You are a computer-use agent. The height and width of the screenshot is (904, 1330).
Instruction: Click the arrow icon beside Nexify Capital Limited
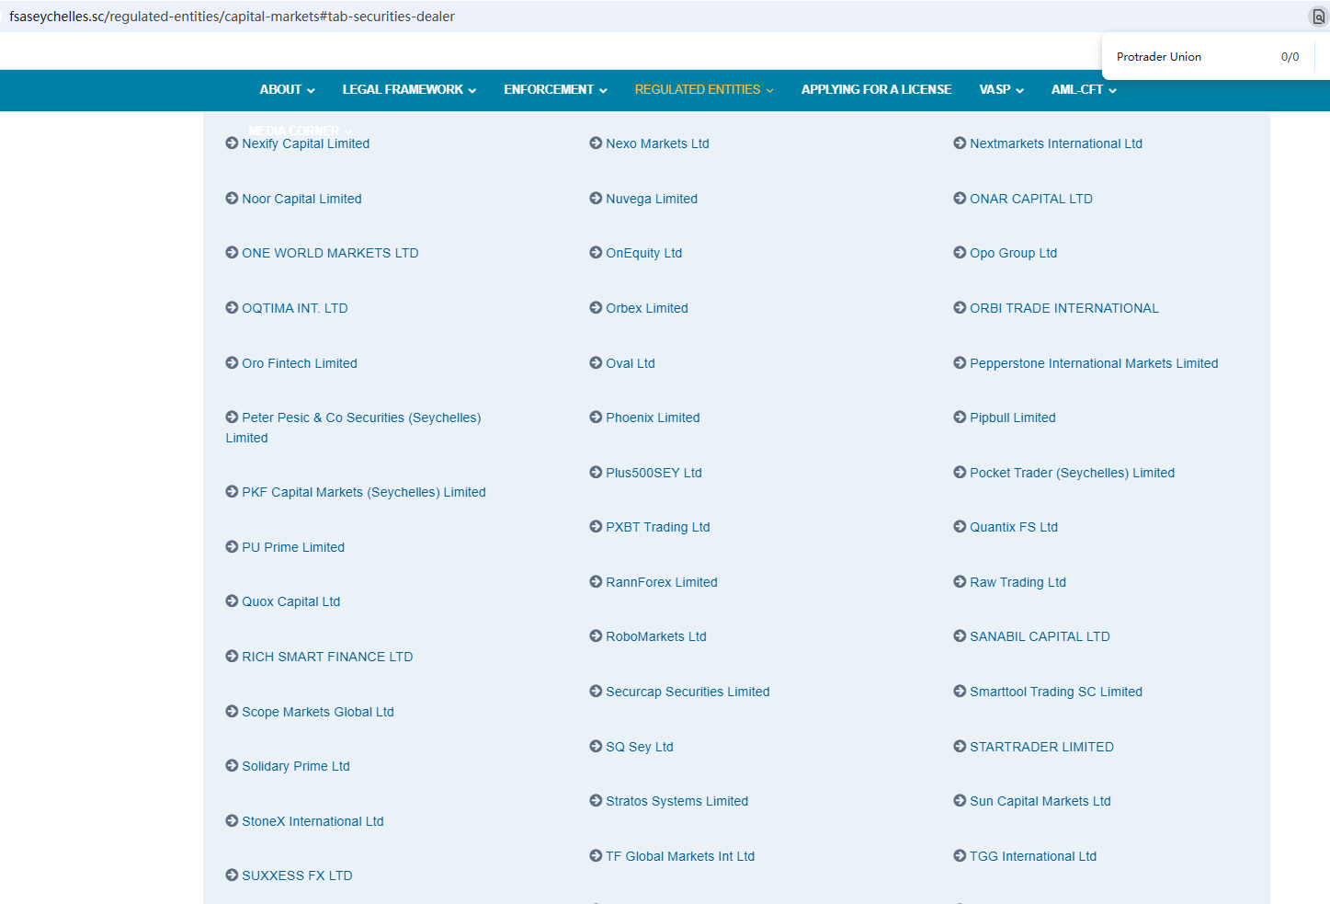[x=232, y=143]
